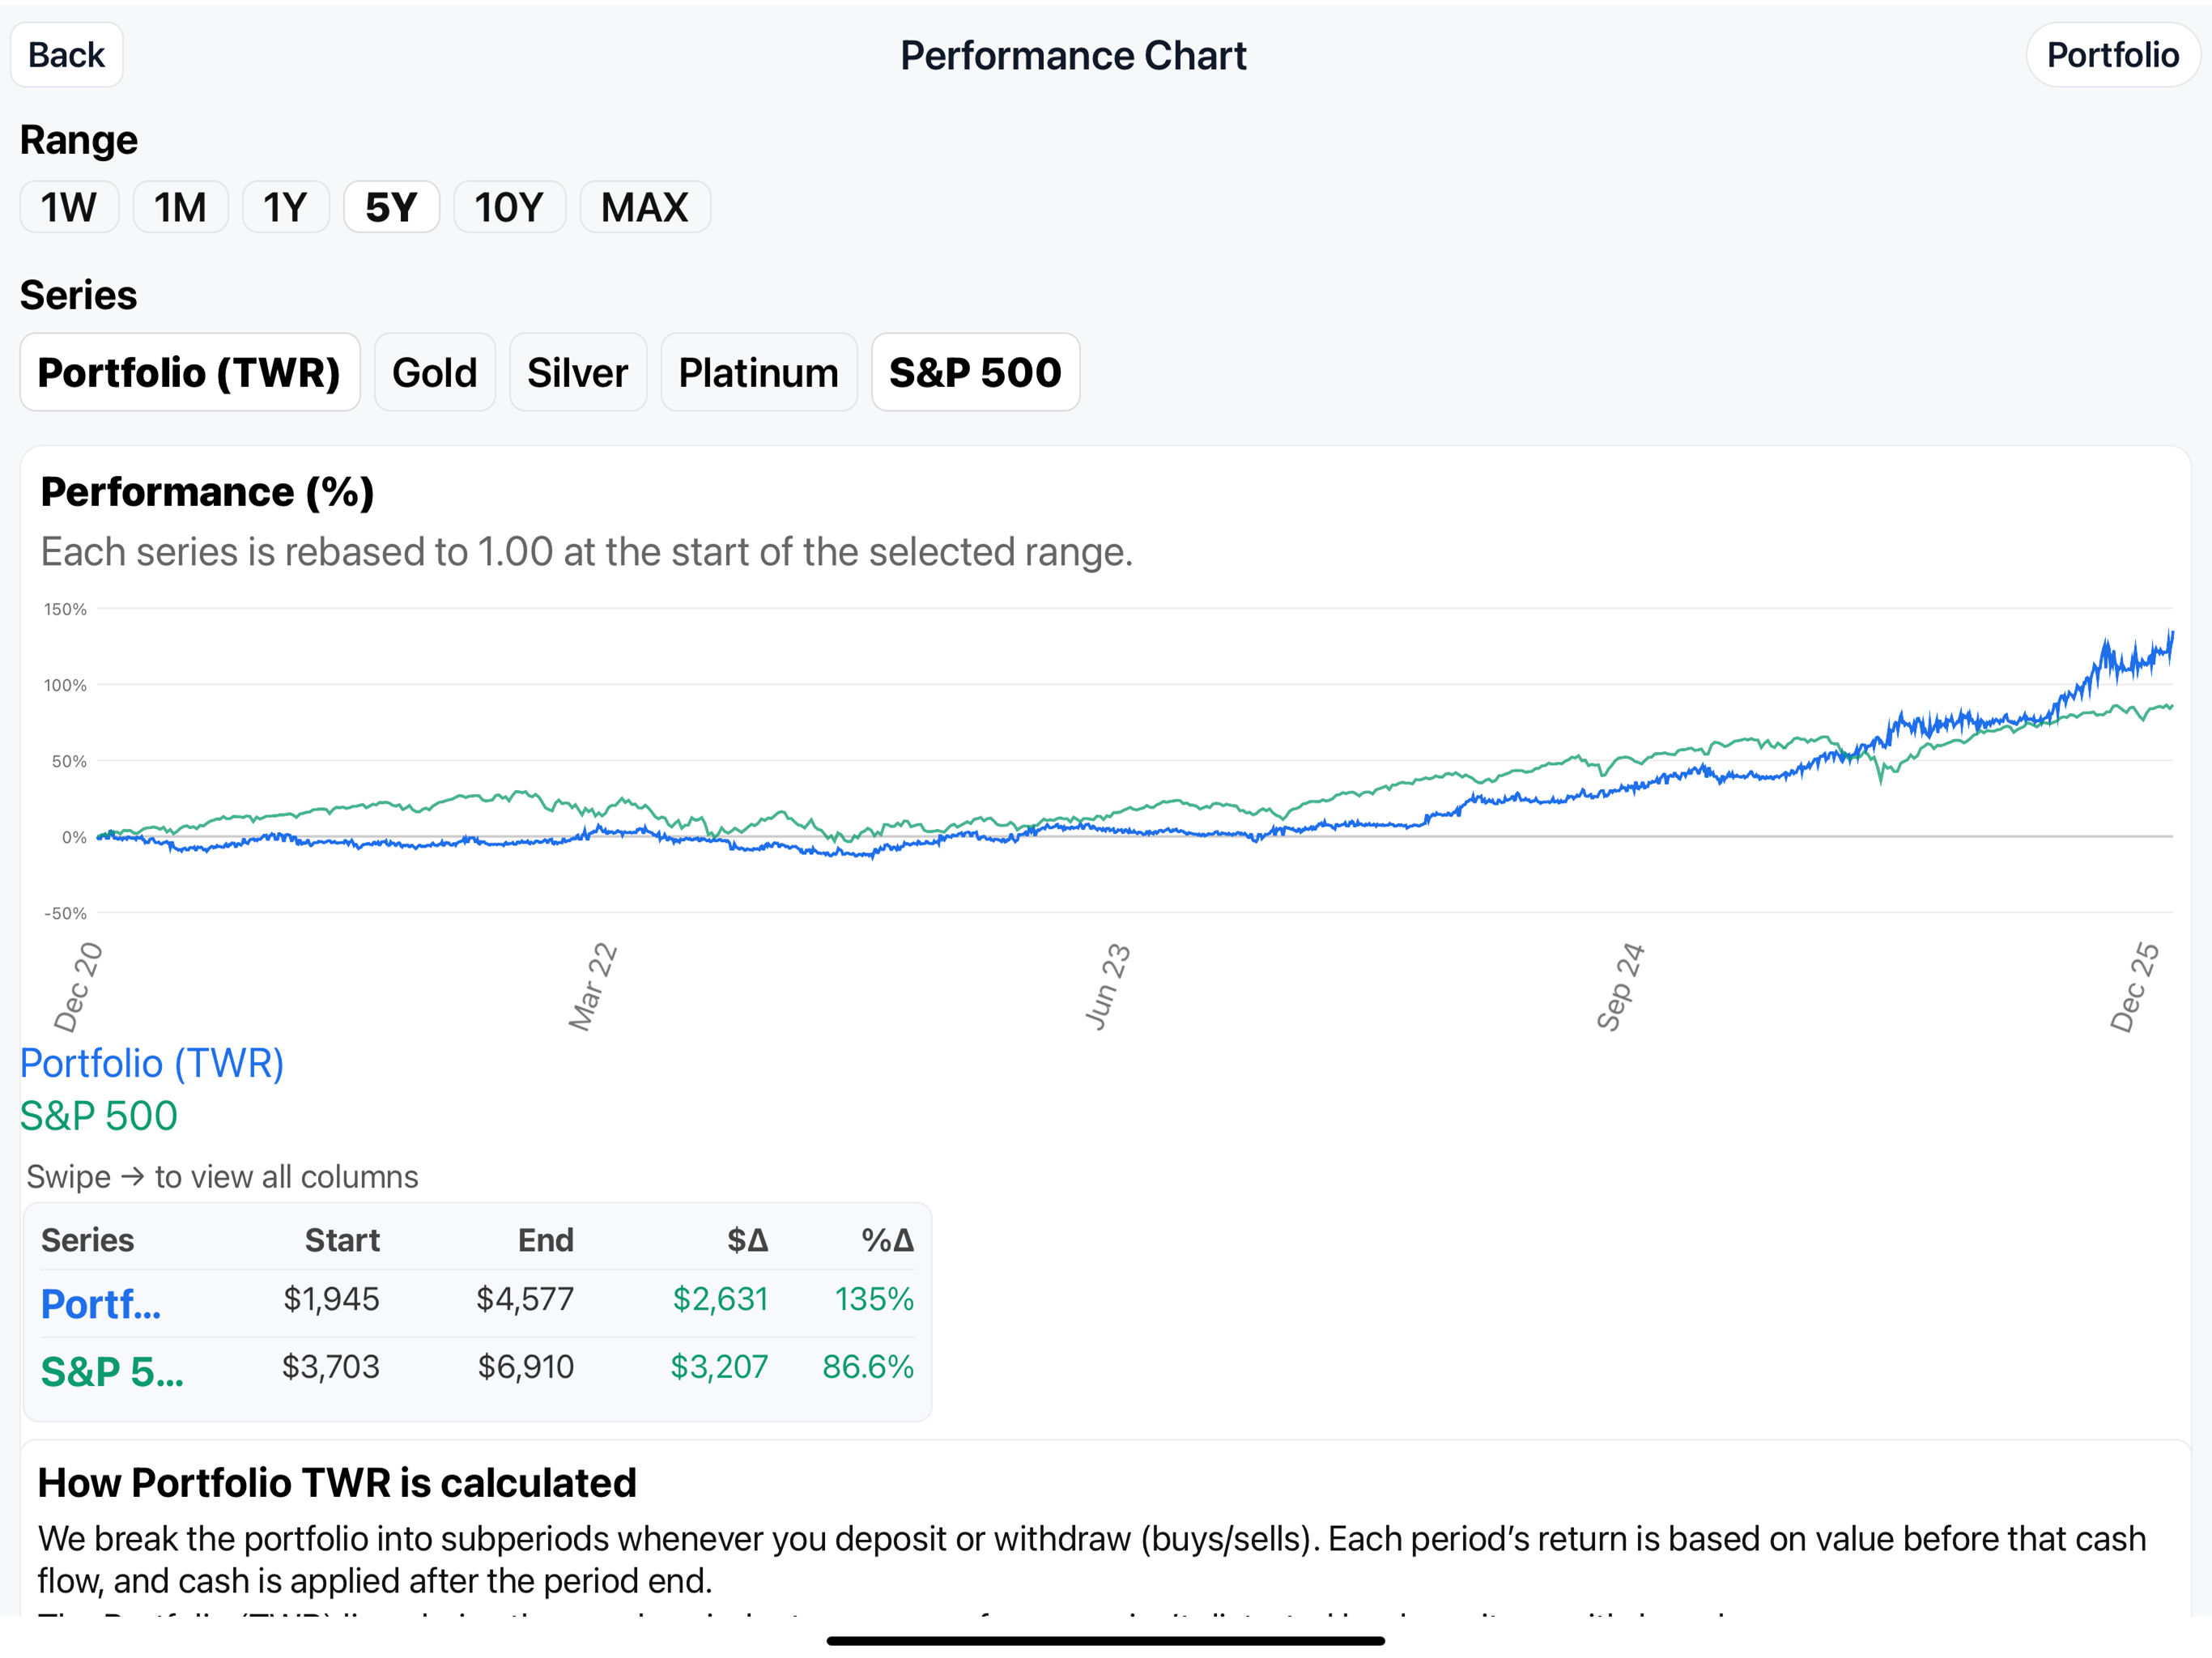Click the $3,207 change value
The width and height of the screenshot is (2212, 1658).
coord(719,1367)
